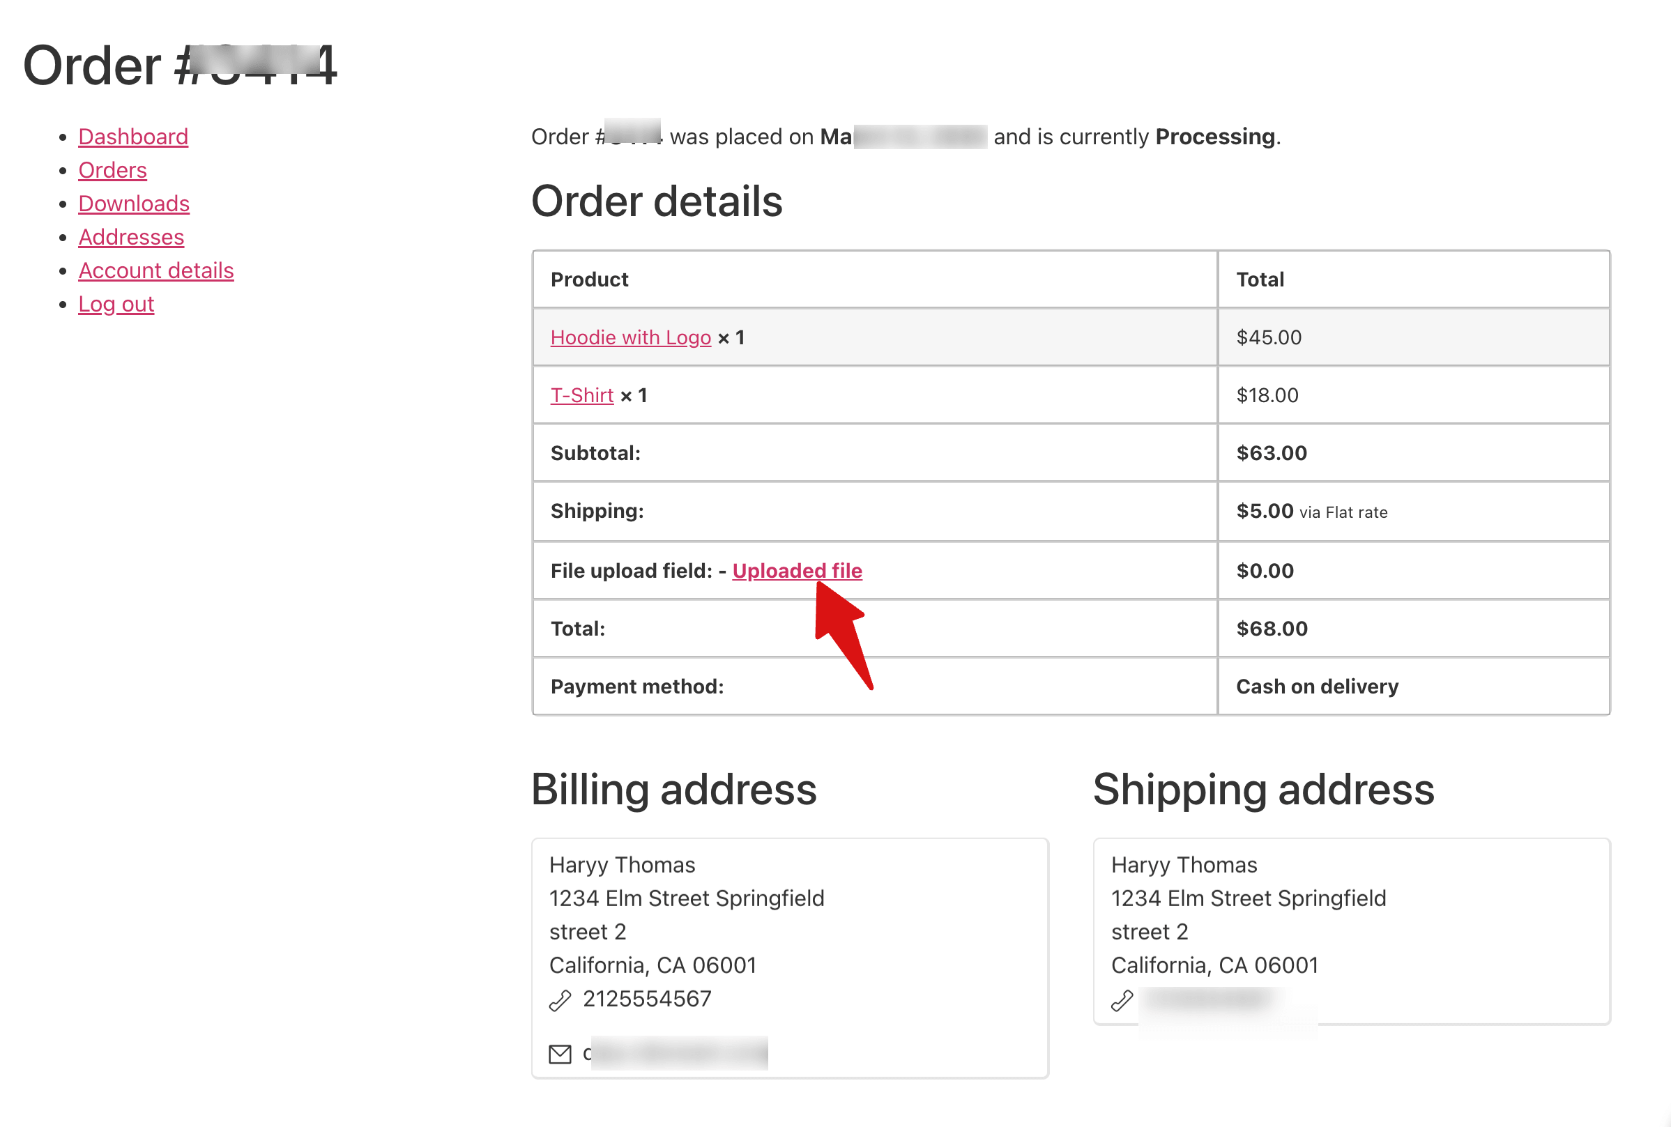Open Account details page
Image resolution: width=1671 pixels, height=1127 pixels.
pos(156,270)
